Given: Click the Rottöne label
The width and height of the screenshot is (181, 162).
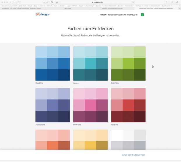Looking at the screenshot, I should 114,125.
